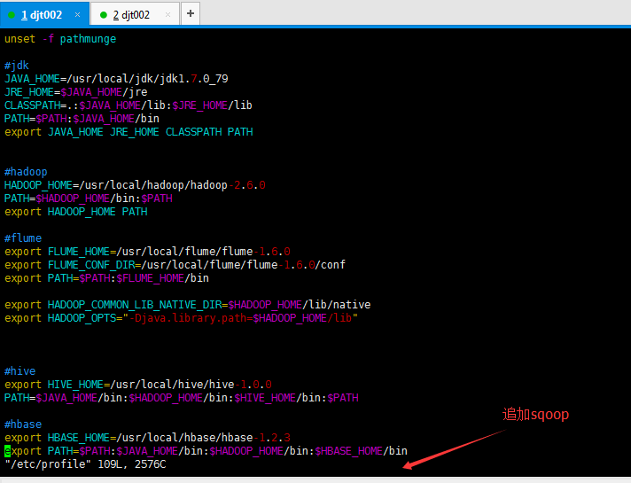This screenshot has width=631, height=483.
Task: Click the export FLUME_CONF_DIR line
Action: coord(175,265)
